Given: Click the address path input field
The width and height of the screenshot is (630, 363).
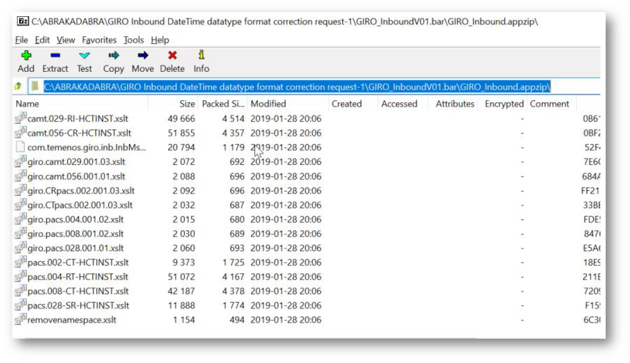Looking at the screenshot, I should [297, 86].
